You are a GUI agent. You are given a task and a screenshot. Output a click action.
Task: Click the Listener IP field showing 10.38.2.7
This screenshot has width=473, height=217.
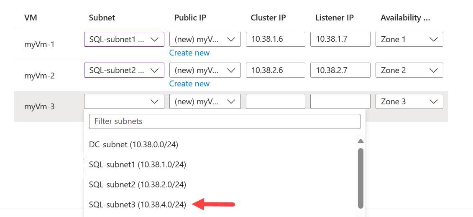(x=340, y=71)
